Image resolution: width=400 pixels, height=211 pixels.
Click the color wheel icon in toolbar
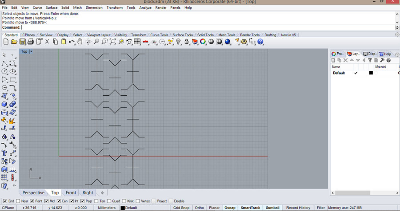click(203, 42)
